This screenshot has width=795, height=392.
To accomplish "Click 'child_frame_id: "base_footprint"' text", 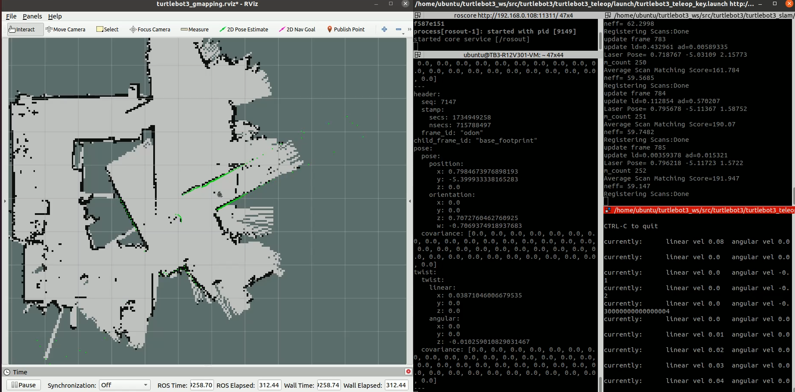I will click(x=475, y=141).
